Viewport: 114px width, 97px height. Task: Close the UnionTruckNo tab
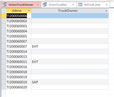73,5
